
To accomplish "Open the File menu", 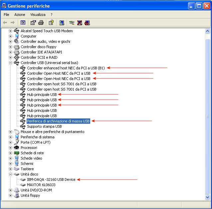I will [6, 15].
